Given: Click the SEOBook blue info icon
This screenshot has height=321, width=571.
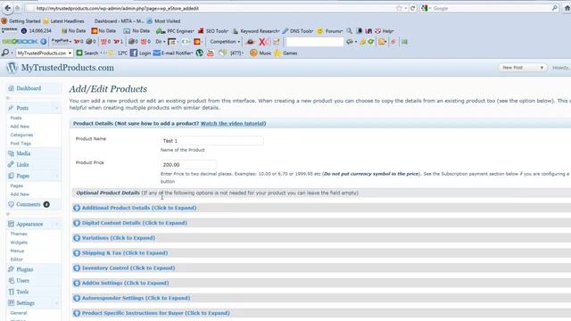Looking at the screenshot, I should click(x=44, y=42).
